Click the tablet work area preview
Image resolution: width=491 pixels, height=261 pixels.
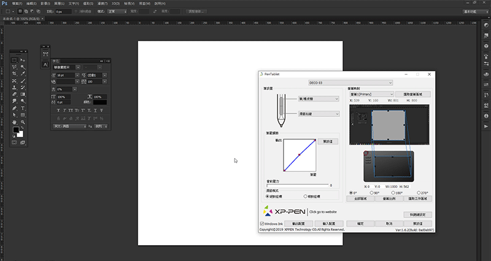392,167
